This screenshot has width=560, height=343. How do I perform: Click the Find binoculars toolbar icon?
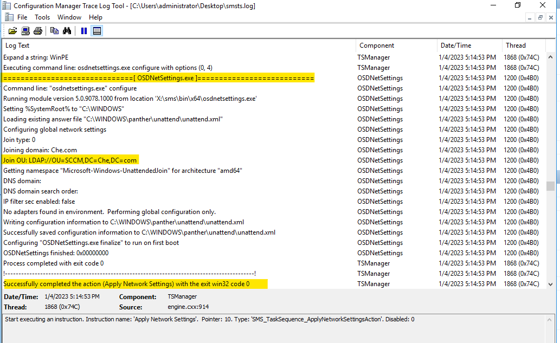coord(67,31)
